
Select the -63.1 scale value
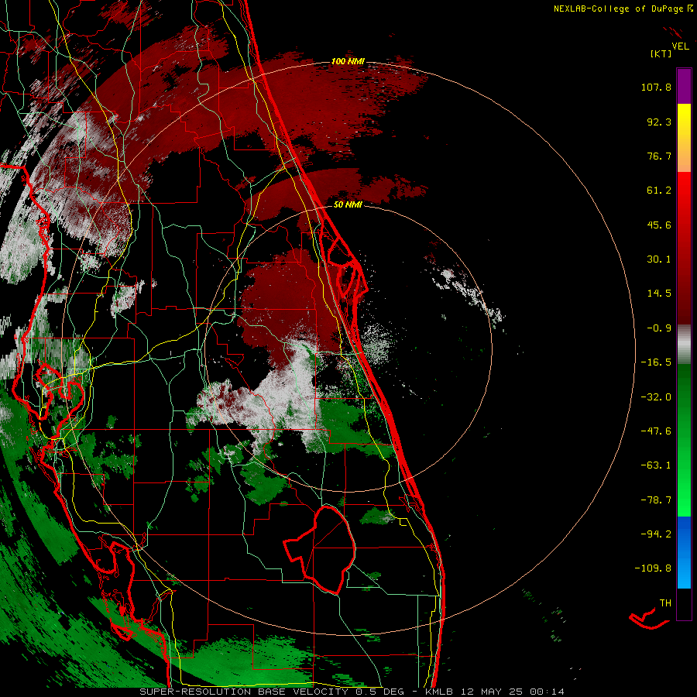656,465
